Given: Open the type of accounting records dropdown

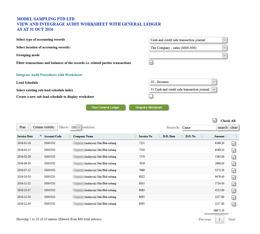Looking at the screenshot, I should point(188,40).
